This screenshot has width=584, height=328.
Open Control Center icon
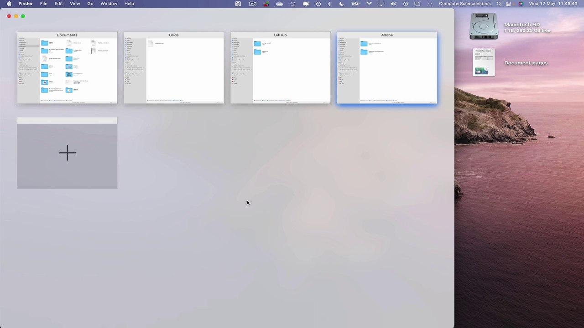click(509, 4)
